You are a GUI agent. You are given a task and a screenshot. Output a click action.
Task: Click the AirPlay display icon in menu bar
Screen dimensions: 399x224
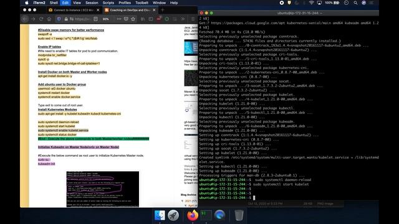319,2
